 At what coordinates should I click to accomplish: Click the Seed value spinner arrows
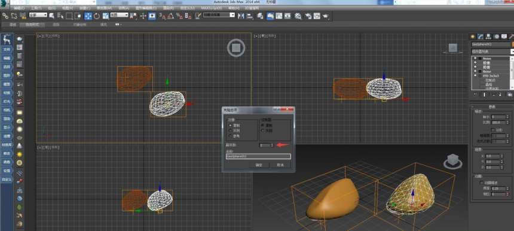click(507, 117)
